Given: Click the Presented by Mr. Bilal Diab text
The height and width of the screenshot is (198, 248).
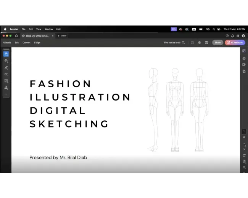Looking at the screenshot, I should click(x=58, y=158).
